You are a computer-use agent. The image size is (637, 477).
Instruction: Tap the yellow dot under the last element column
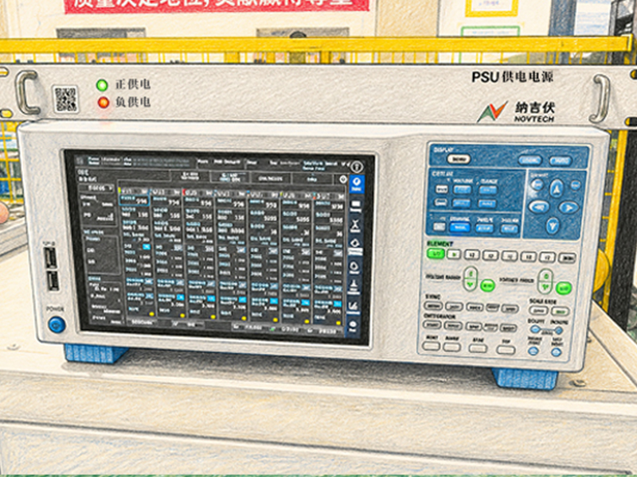(x=339, y=323)
